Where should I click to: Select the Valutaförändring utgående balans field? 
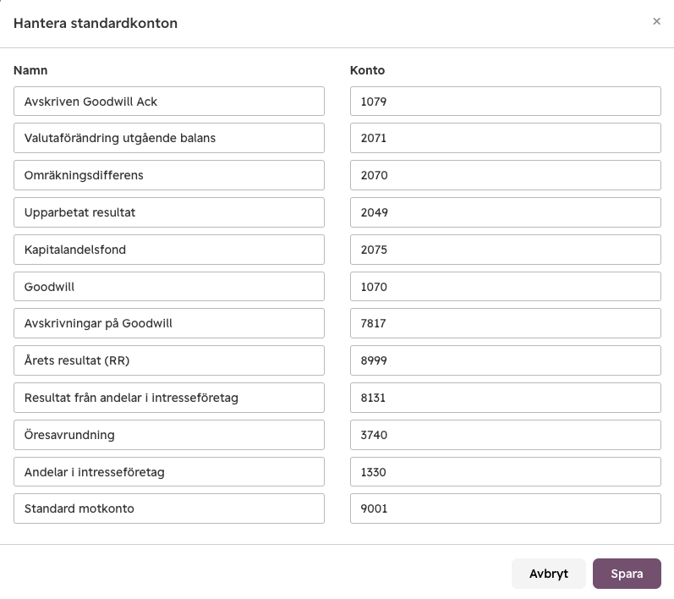pyautogui.click(x=169, y=138)
